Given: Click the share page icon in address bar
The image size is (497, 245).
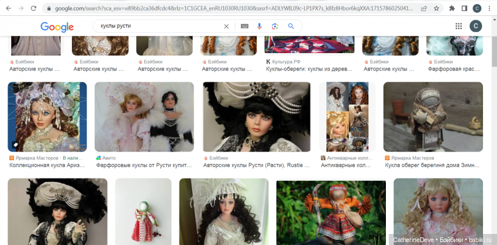Looking at the screenshot, I should tap(422, 8).
